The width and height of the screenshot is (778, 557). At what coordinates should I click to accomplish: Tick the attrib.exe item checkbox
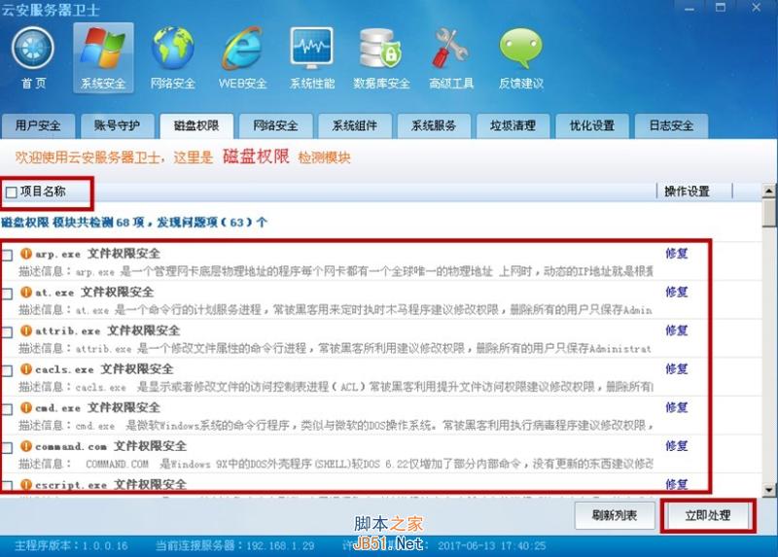point(8,331)
